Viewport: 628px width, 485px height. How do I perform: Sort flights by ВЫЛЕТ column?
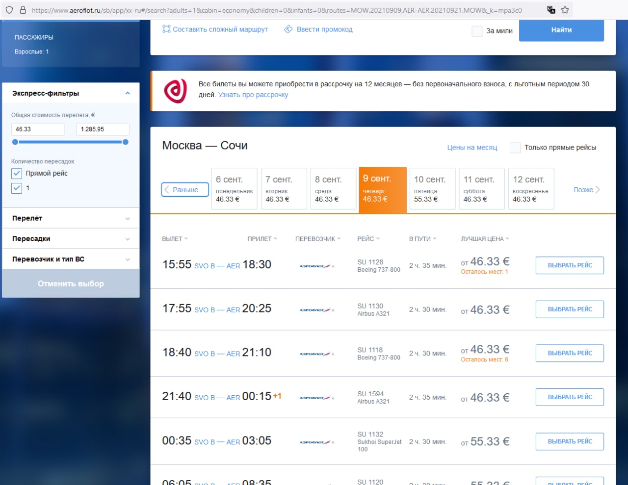coord(175,239)
